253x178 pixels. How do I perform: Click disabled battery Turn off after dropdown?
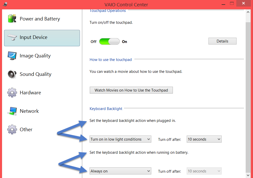point(204,171)
